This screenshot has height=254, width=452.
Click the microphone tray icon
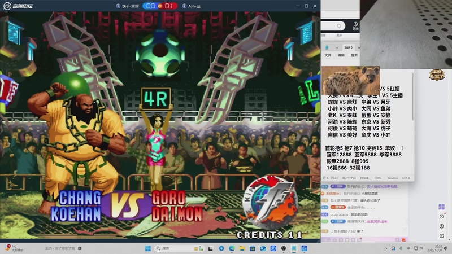coord(401,248)
